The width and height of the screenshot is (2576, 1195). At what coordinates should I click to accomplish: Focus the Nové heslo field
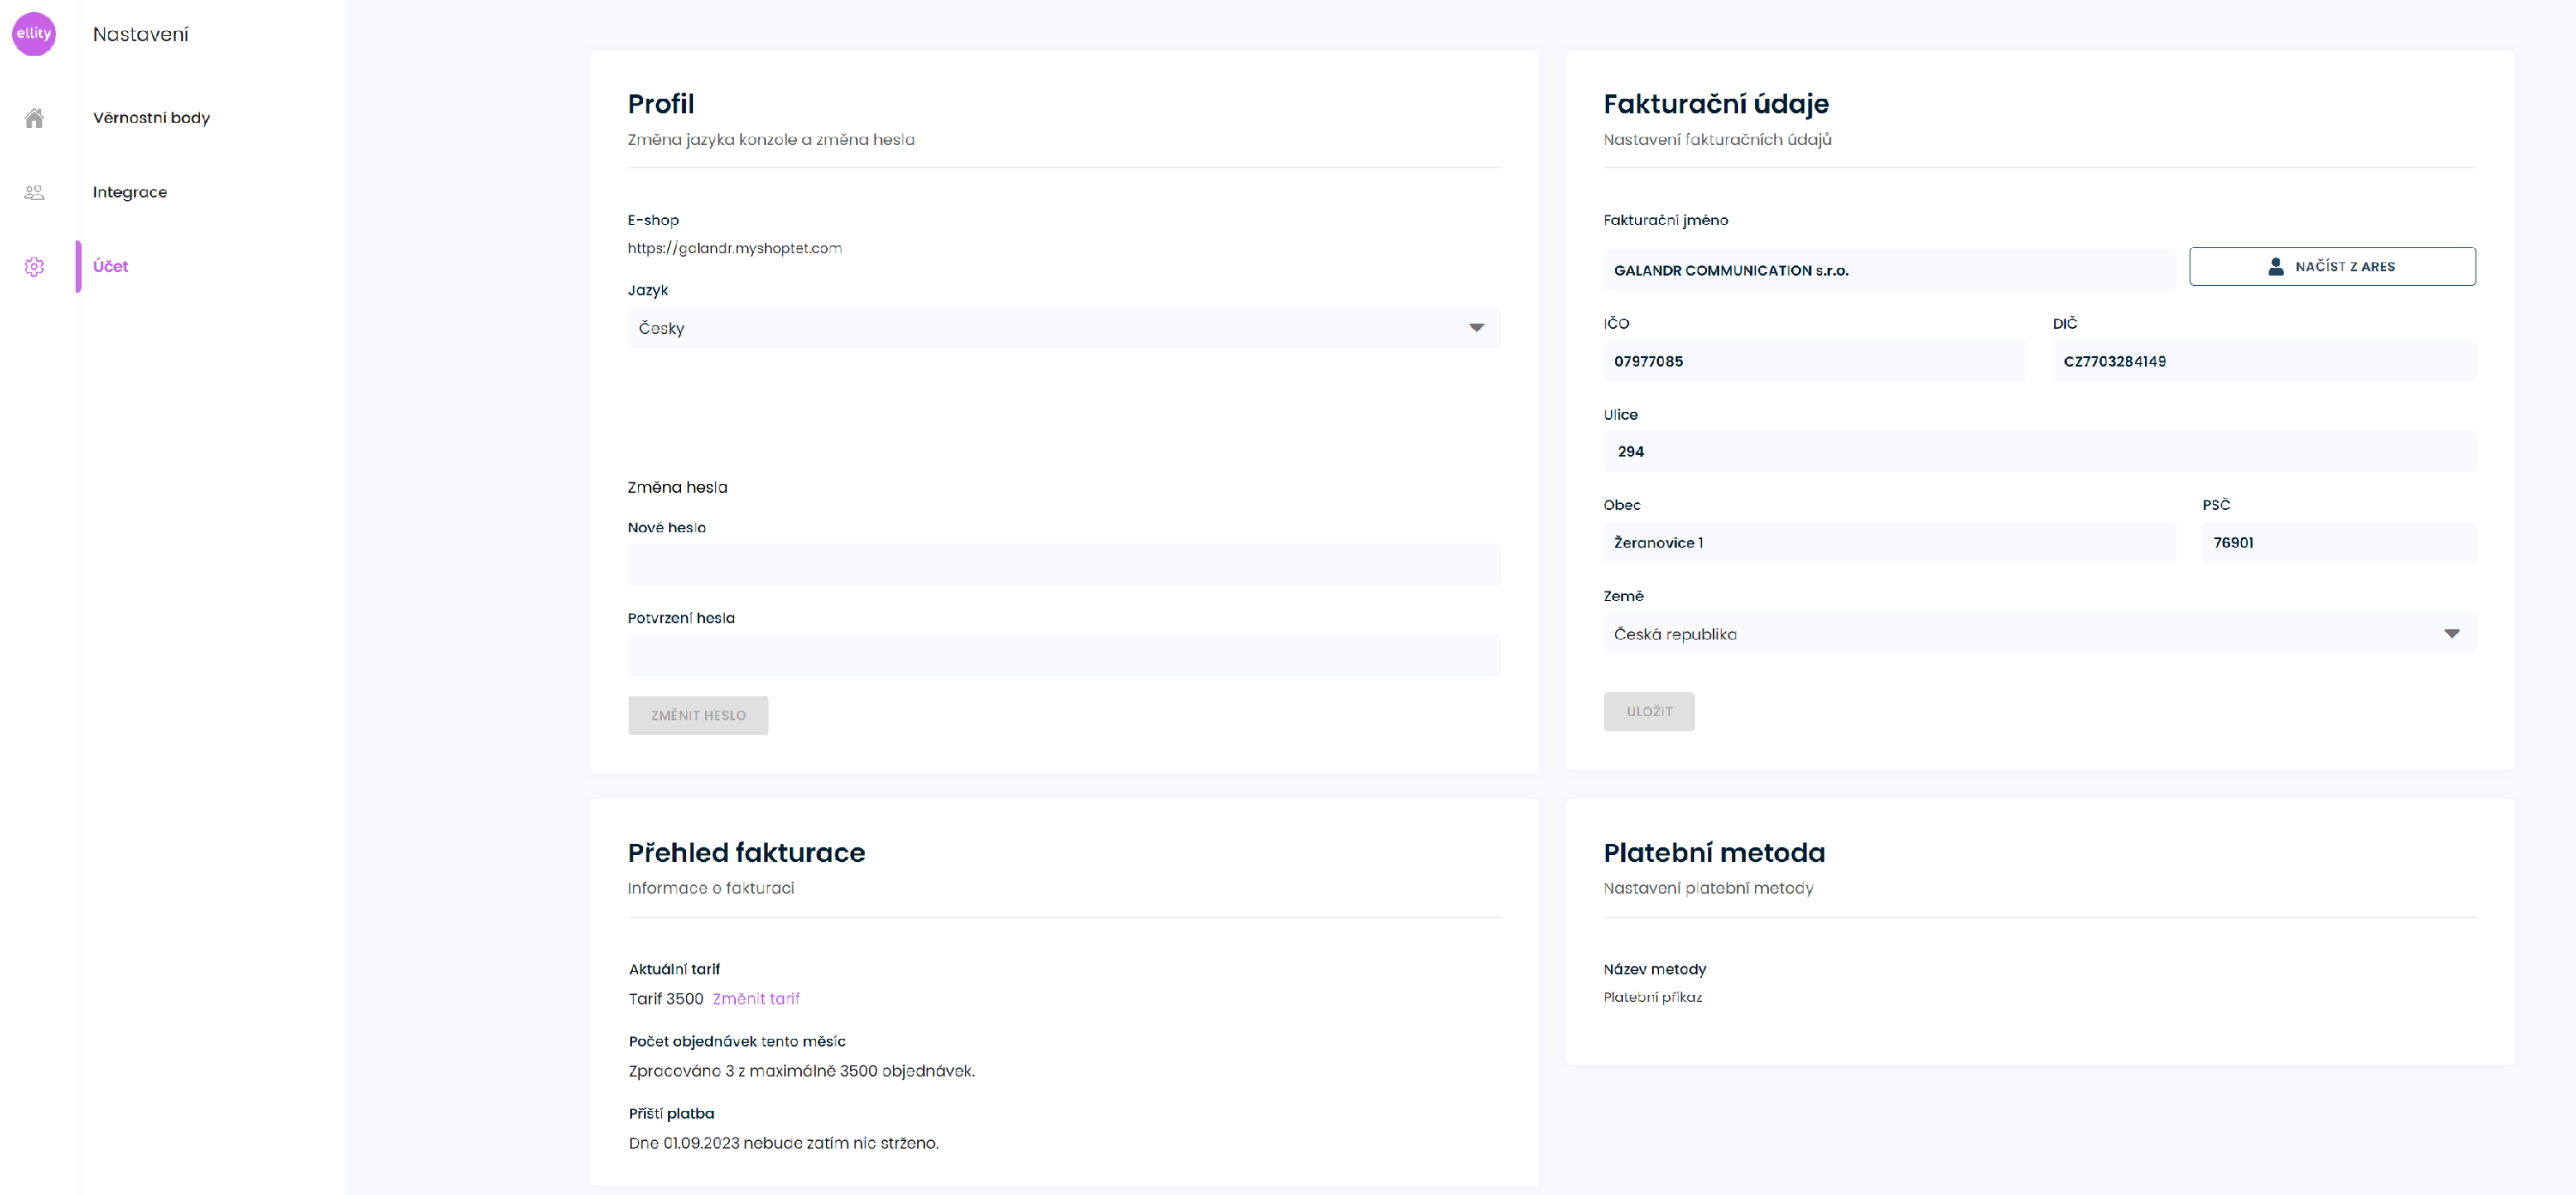point(1063,564)
